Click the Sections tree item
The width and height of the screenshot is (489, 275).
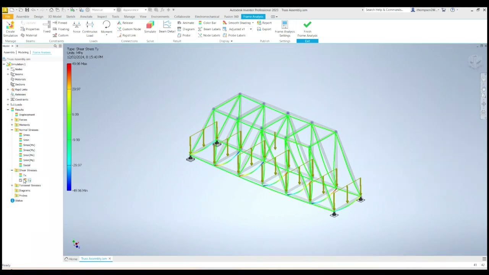[x=18, y=84]
